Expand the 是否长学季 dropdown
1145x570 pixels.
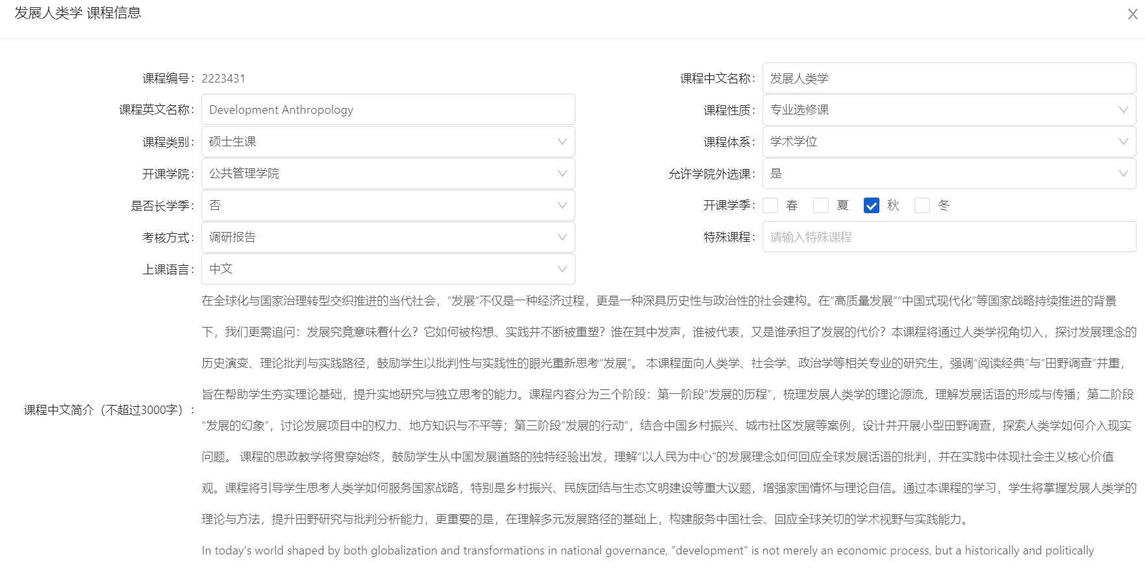click(x=388, y=205)
